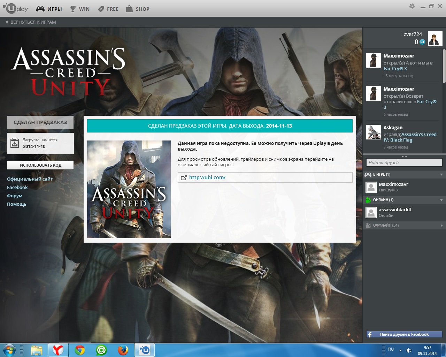Click the feed panel resize handle dots
446x357 pixels.
point(404,157)
